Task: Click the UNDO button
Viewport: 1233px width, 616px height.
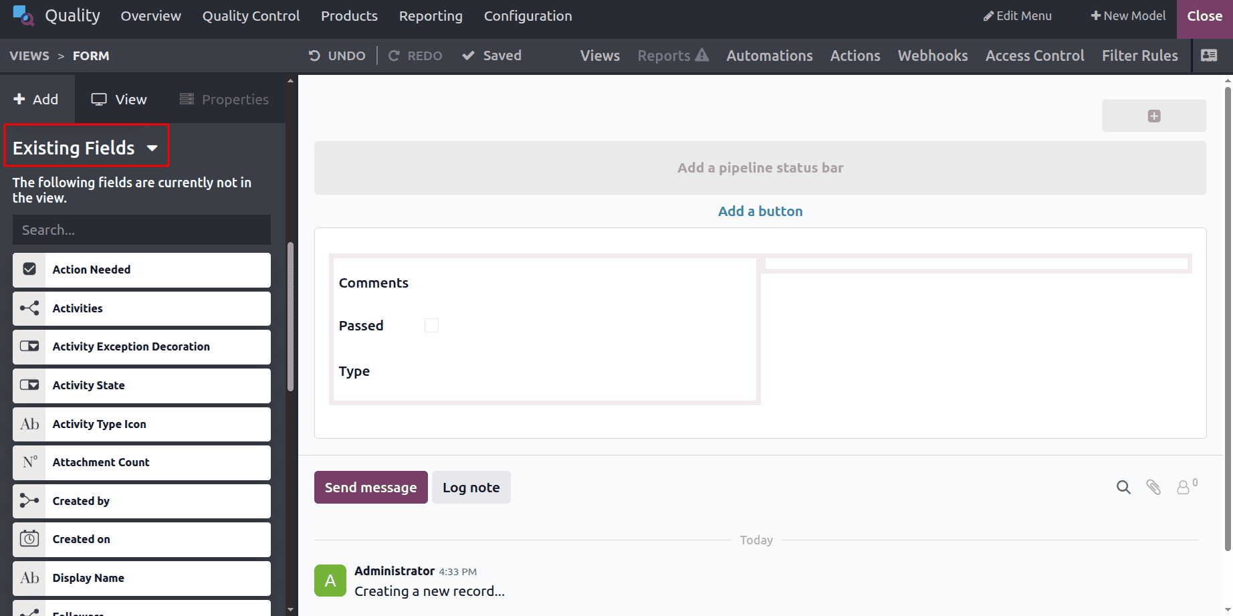Action: (x=337, y=56)
